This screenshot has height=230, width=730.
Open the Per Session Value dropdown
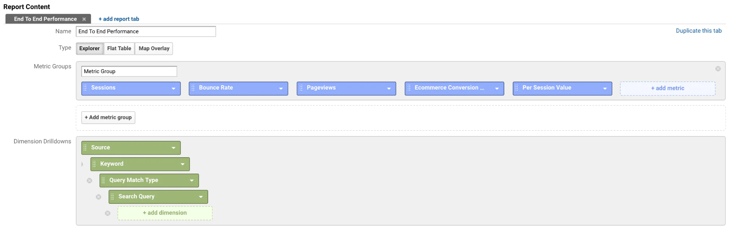tap(605, 88)
